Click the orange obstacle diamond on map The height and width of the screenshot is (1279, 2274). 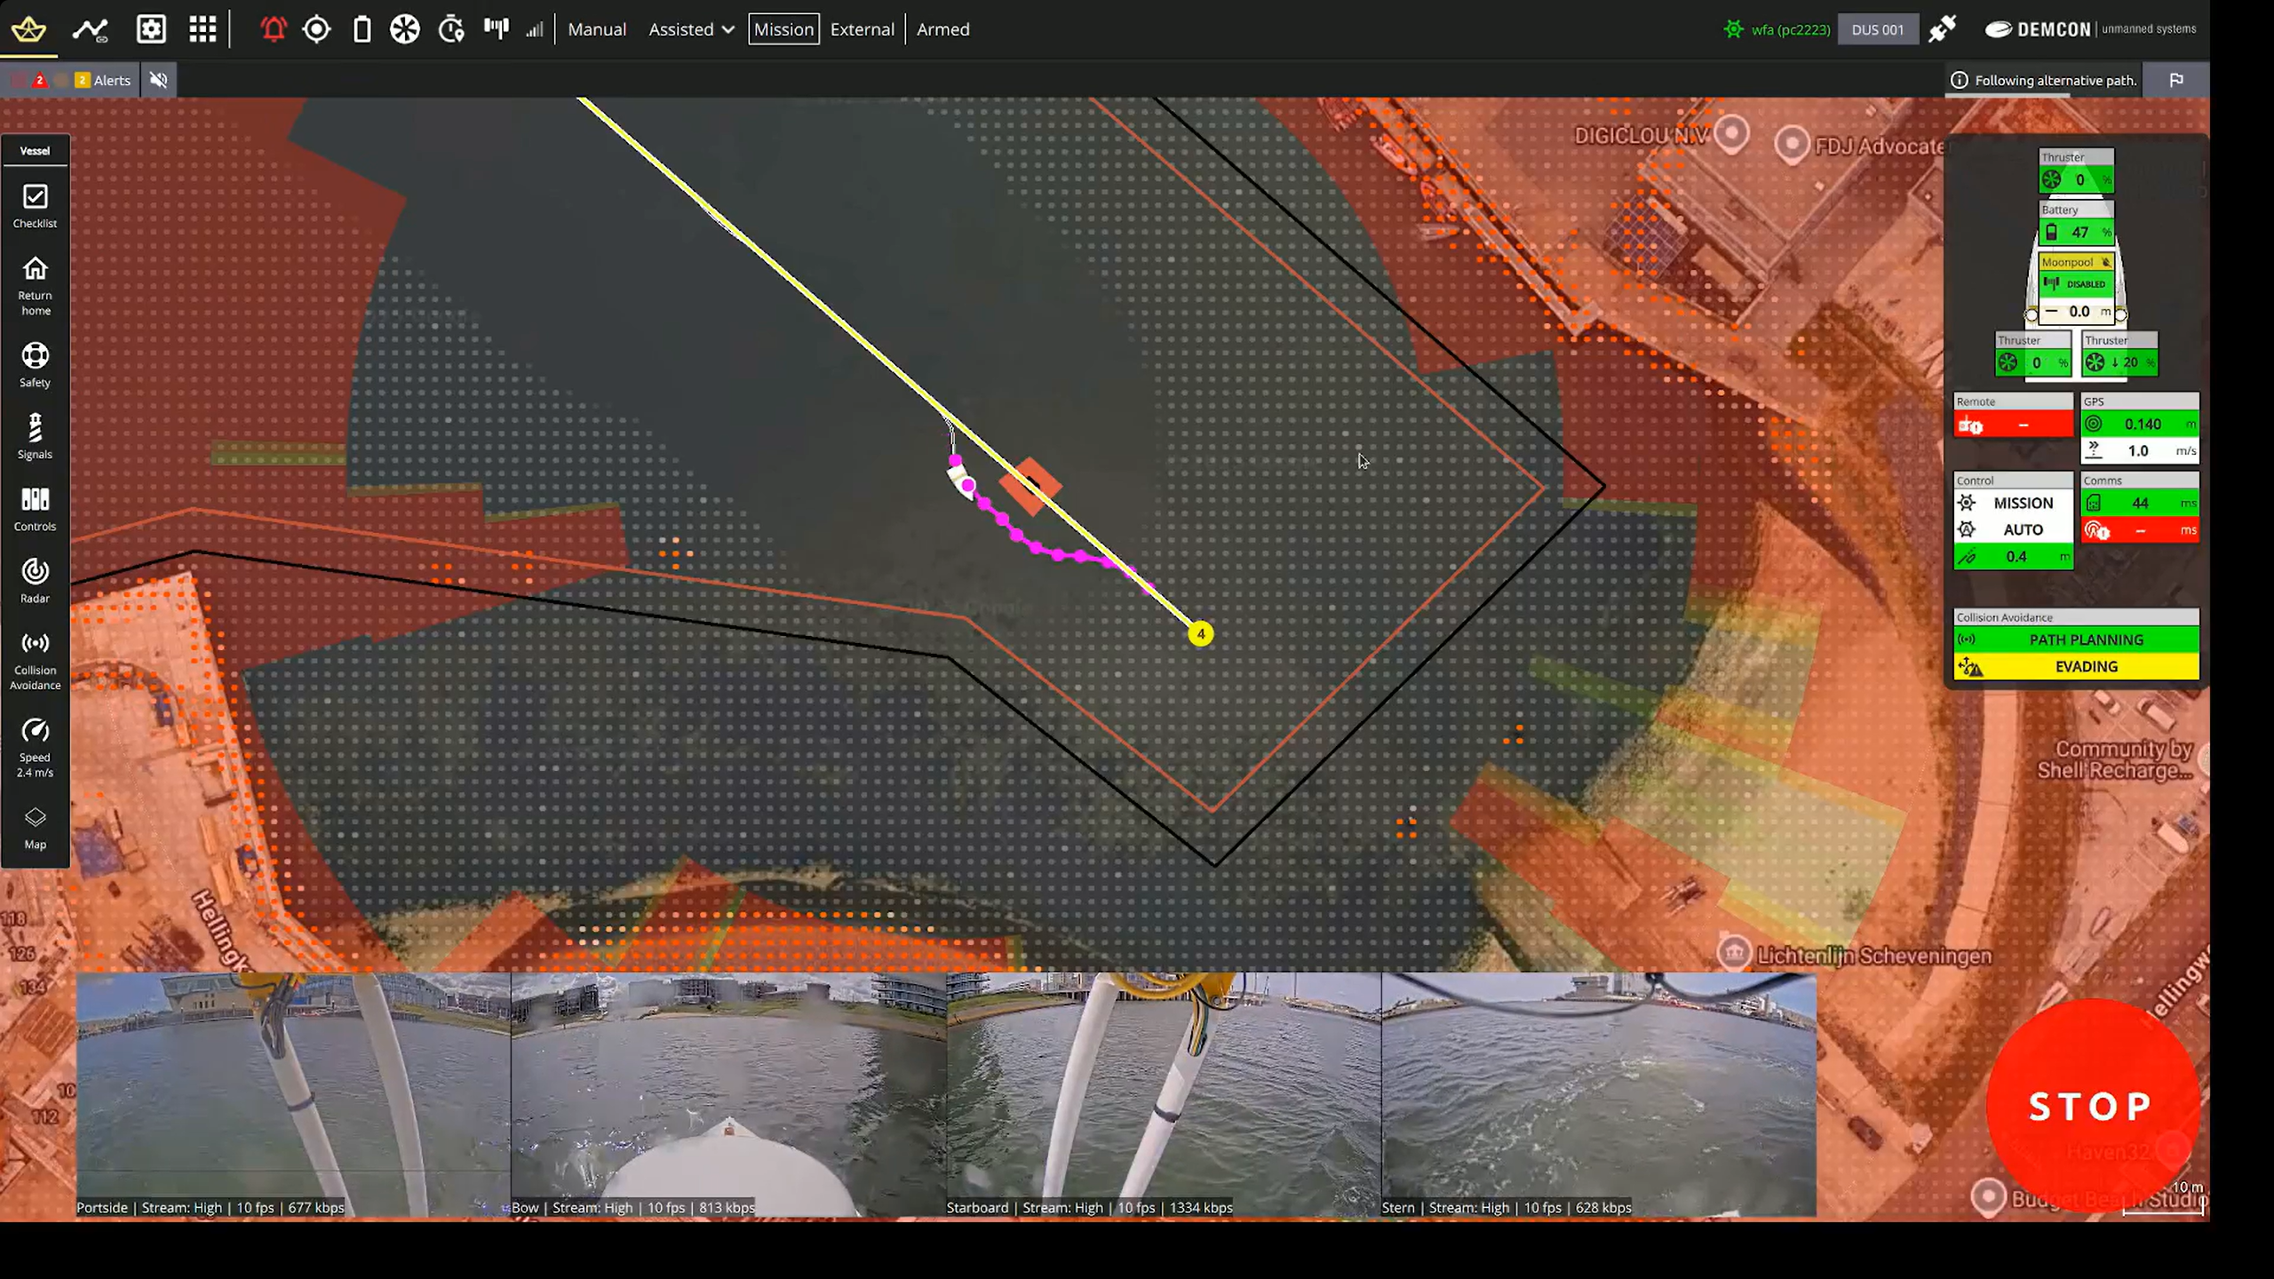[x=1030, y=487]
